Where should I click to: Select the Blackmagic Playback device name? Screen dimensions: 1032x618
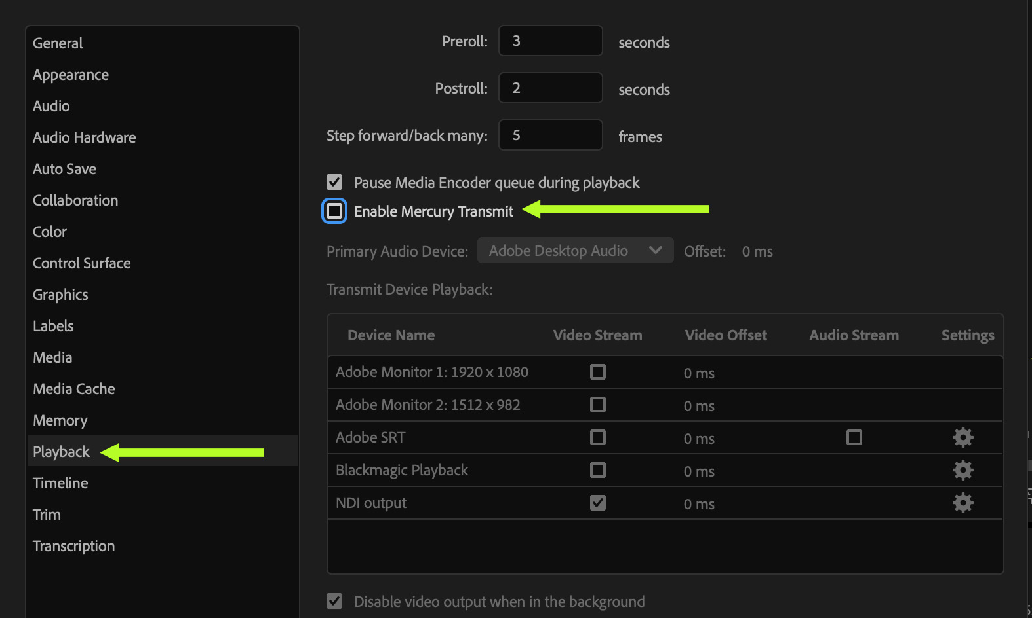point(402,470)
